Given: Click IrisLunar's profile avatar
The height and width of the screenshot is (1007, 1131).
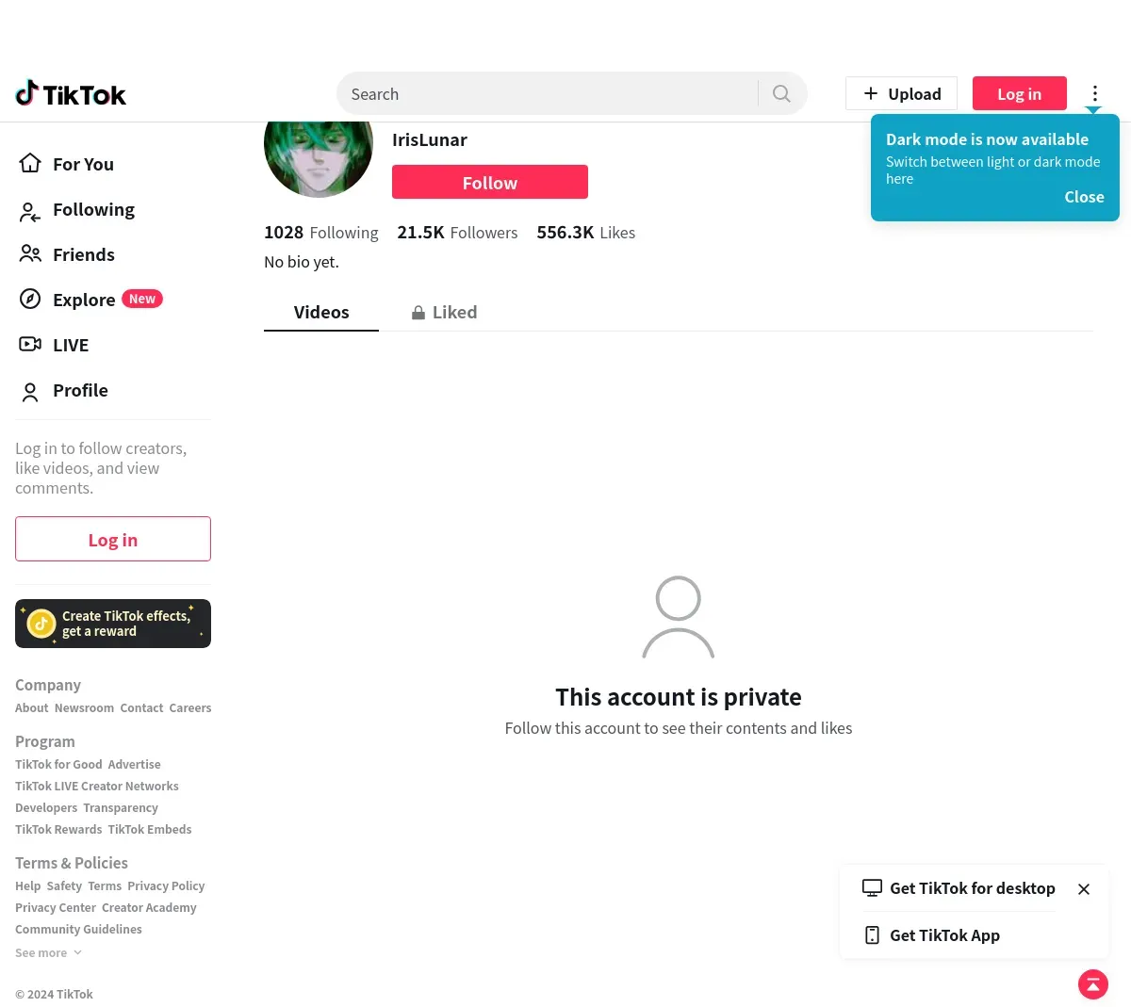Looking at the screenshot, I should pos(319,155).
